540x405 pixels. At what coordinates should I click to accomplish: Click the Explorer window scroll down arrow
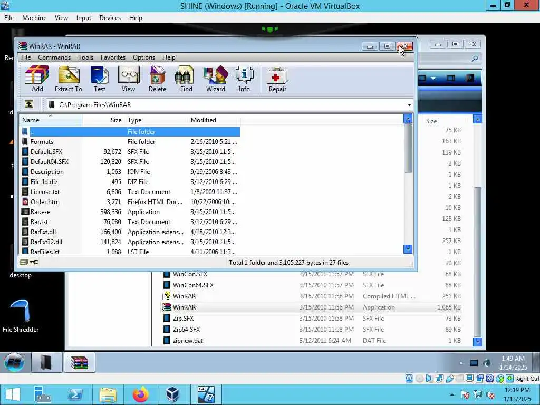(x=477, y=341)
